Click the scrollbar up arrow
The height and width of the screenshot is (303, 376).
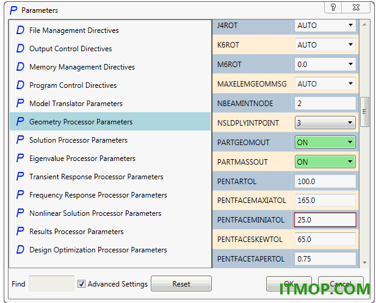click(x=364, y=24)
